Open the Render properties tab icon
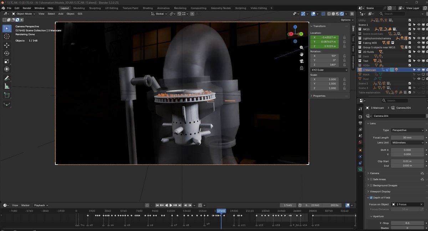This screenshot has width=428, height=231. (x=360, y=117)
